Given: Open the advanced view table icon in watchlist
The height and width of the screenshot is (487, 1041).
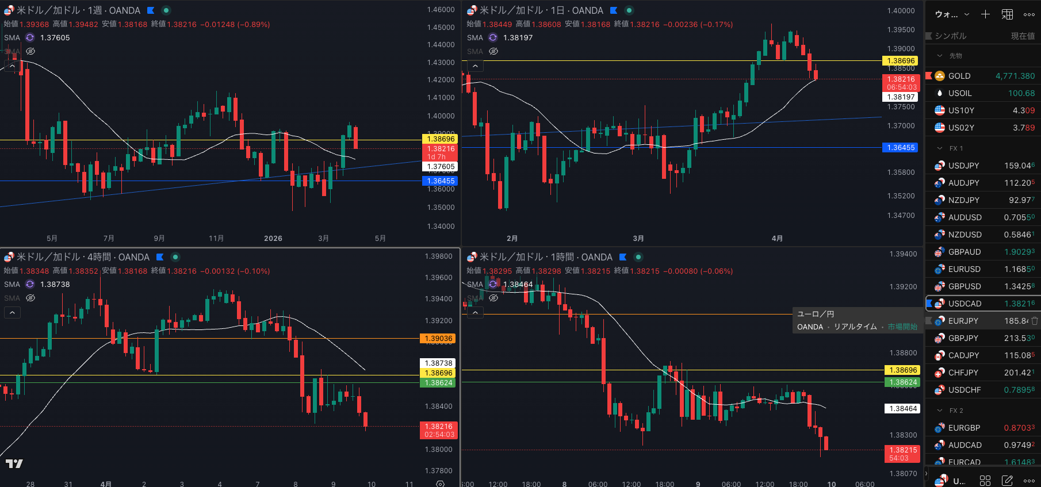Looking at the screenshot, I should tap(1008, 14).
